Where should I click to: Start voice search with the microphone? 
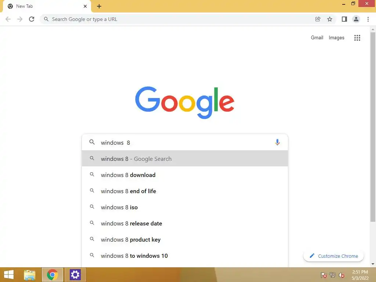click(277, 142)
